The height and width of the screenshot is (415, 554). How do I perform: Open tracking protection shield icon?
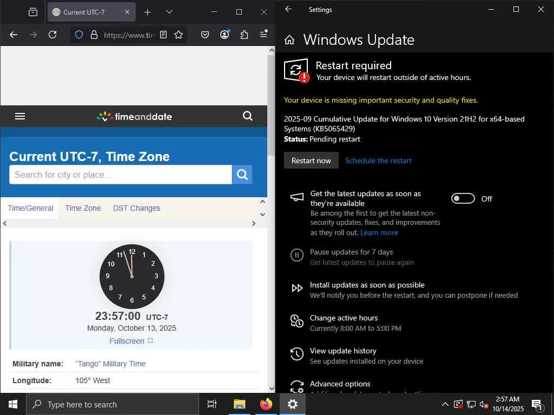click(x=79, y=35)
